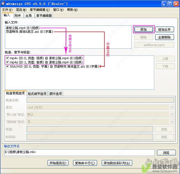Click 浏览 button next to 时间码
The image size is (180, 174).
pos(164,137)
